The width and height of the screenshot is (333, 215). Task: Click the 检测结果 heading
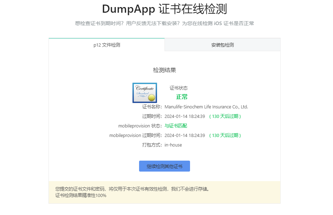pyautogui.click(x=164, y=70)
